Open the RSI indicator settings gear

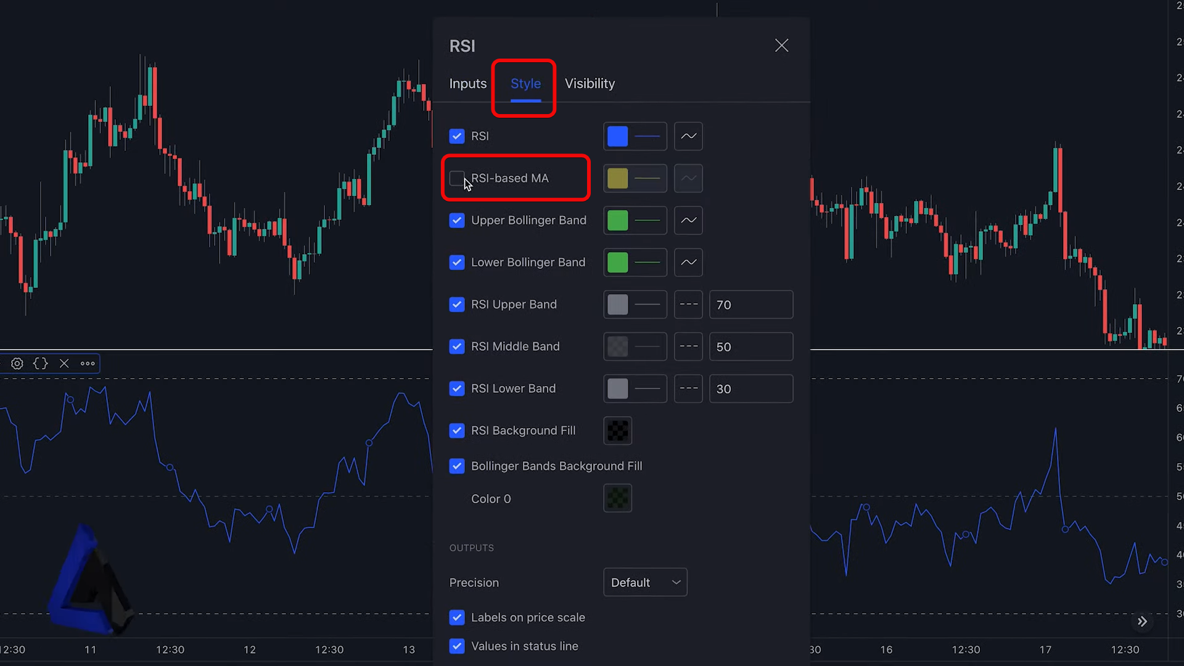(17, 364)
